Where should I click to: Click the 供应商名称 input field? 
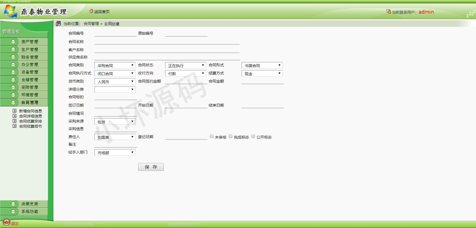coord(167,57)
